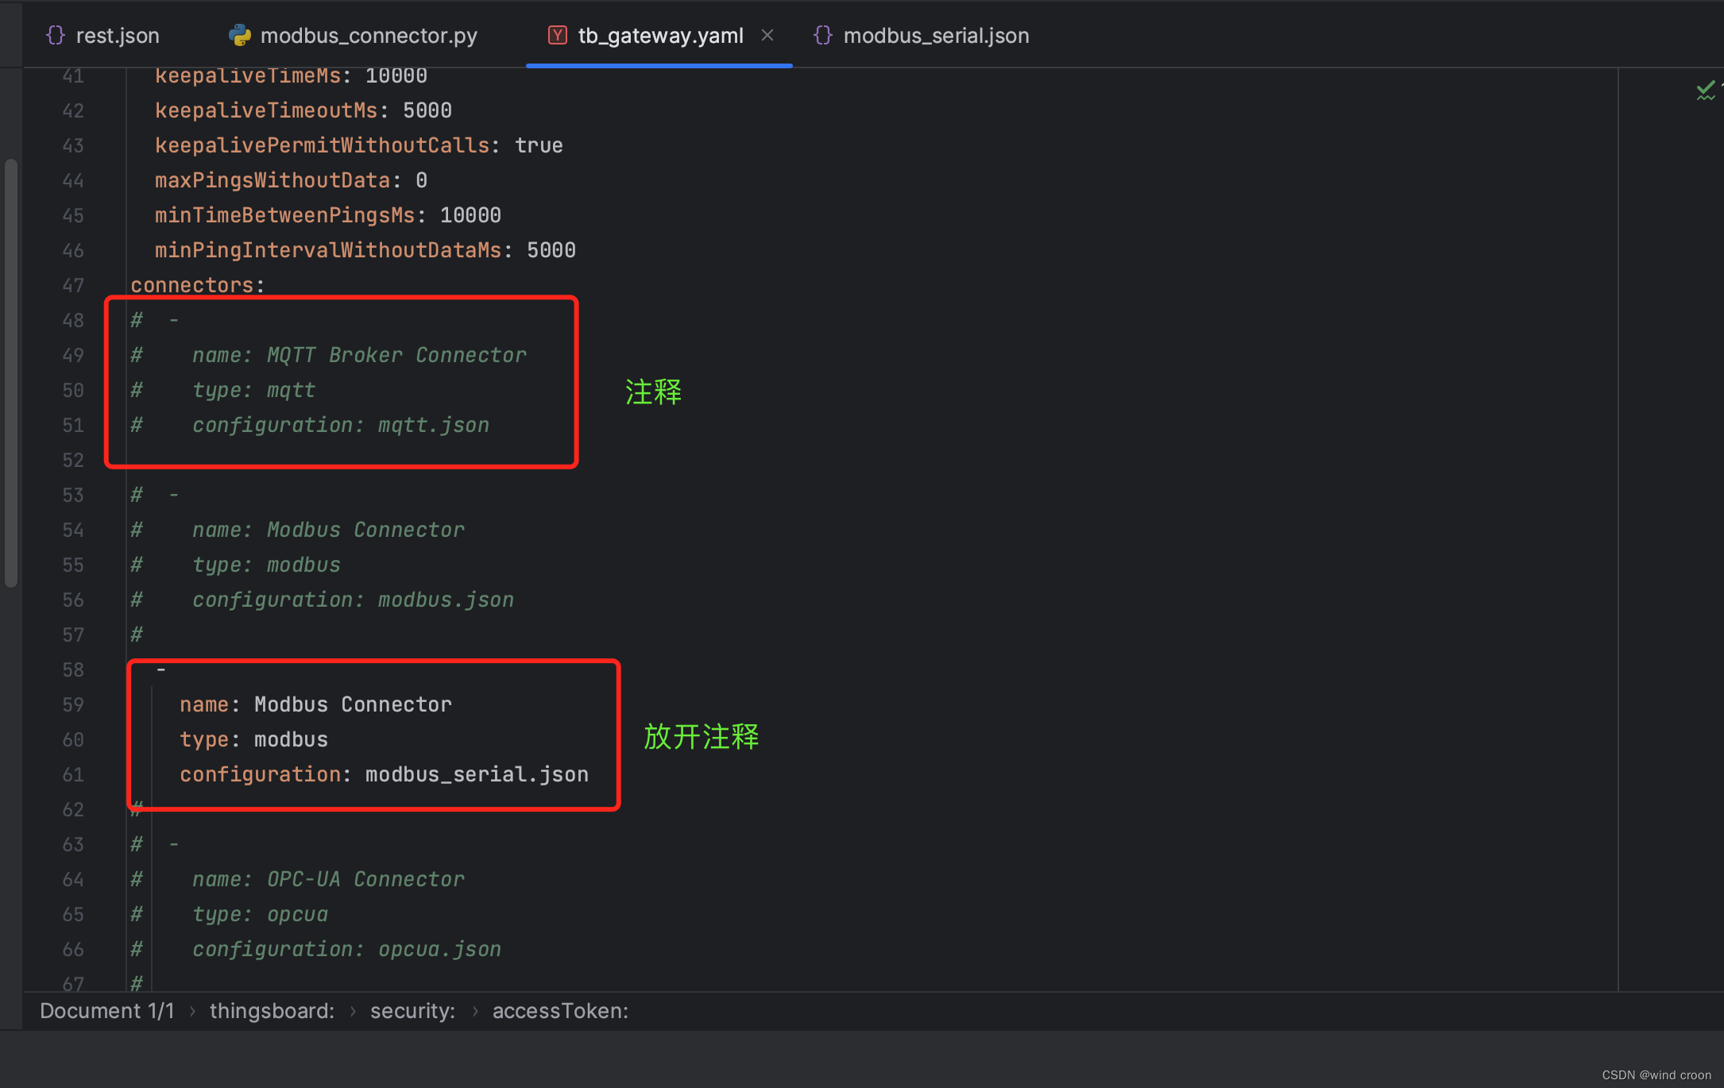Click the commented 'type: opcua' line
1724x1088 pixels.
(260, 914)
